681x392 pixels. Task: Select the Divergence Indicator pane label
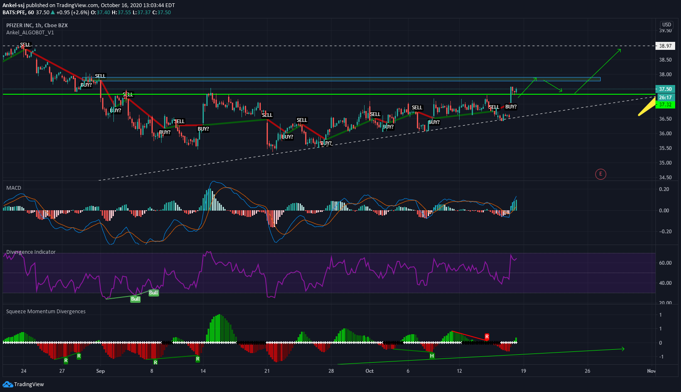click(31, 252)
